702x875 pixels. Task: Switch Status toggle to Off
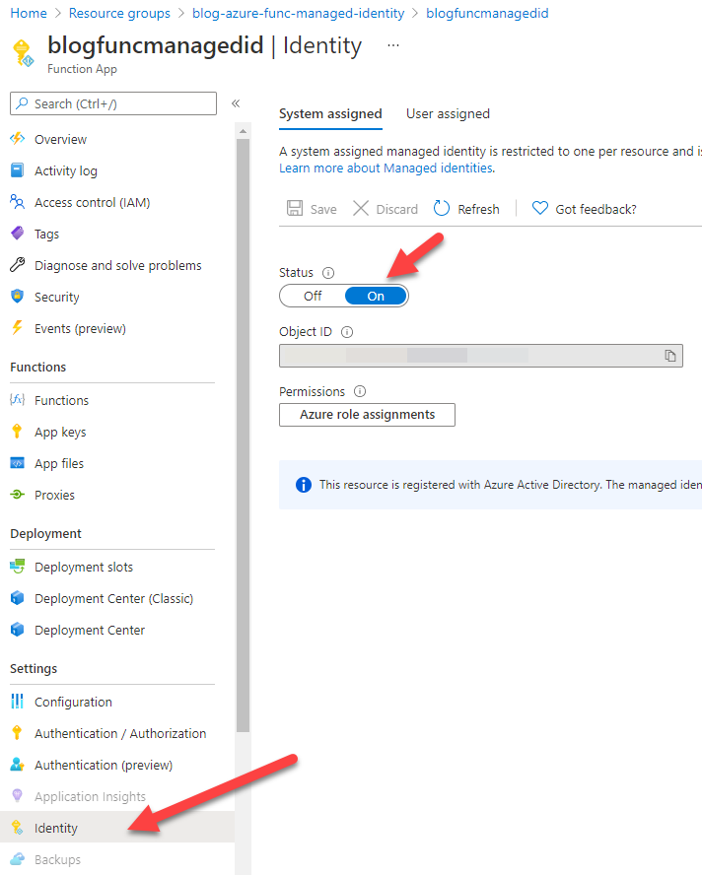(313, 296)
